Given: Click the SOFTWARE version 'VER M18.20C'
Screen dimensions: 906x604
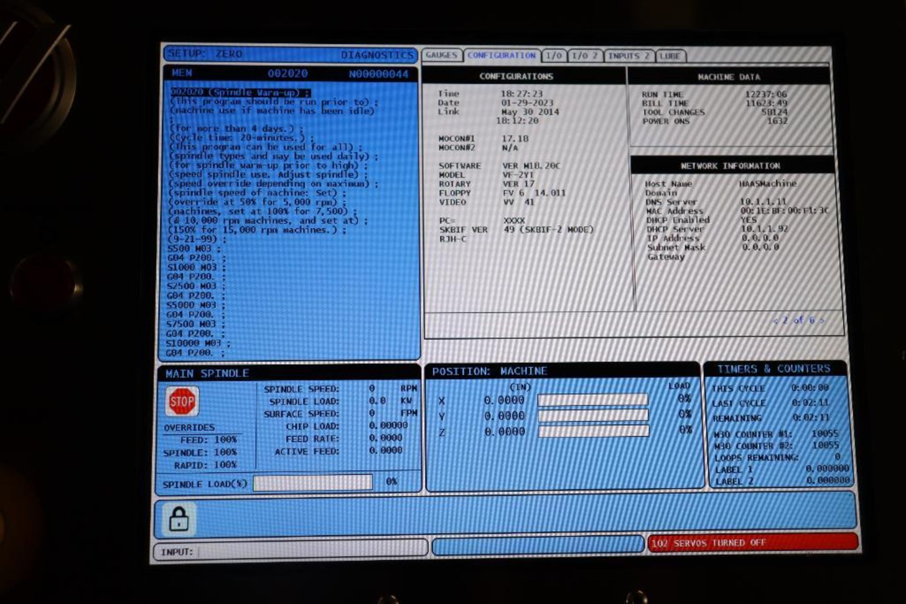Looking at the screenshot, I should [x=531, y=166].
